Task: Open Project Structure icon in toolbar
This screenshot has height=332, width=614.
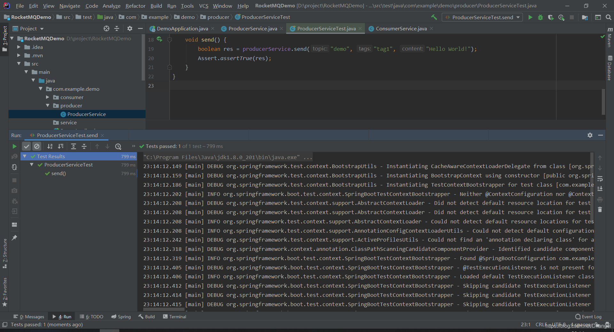Action: tap(585, 17)
